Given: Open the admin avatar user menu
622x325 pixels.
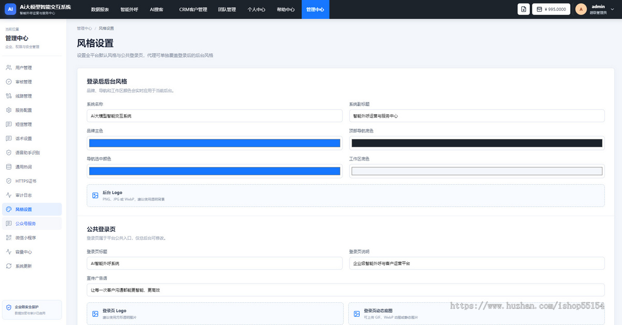Looking at the screenshot, I should click(581, 9).
